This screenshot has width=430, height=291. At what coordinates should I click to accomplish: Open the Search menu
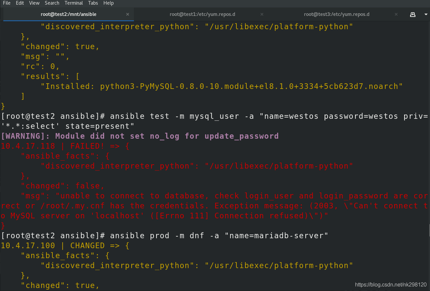[52, 3]
